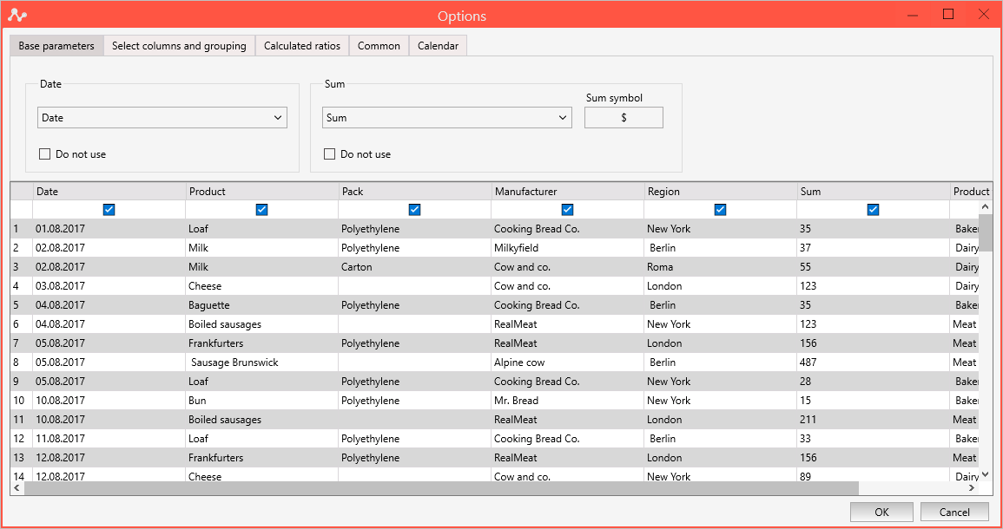Click the vertical scrollbar up arrow

click(985, 207)
